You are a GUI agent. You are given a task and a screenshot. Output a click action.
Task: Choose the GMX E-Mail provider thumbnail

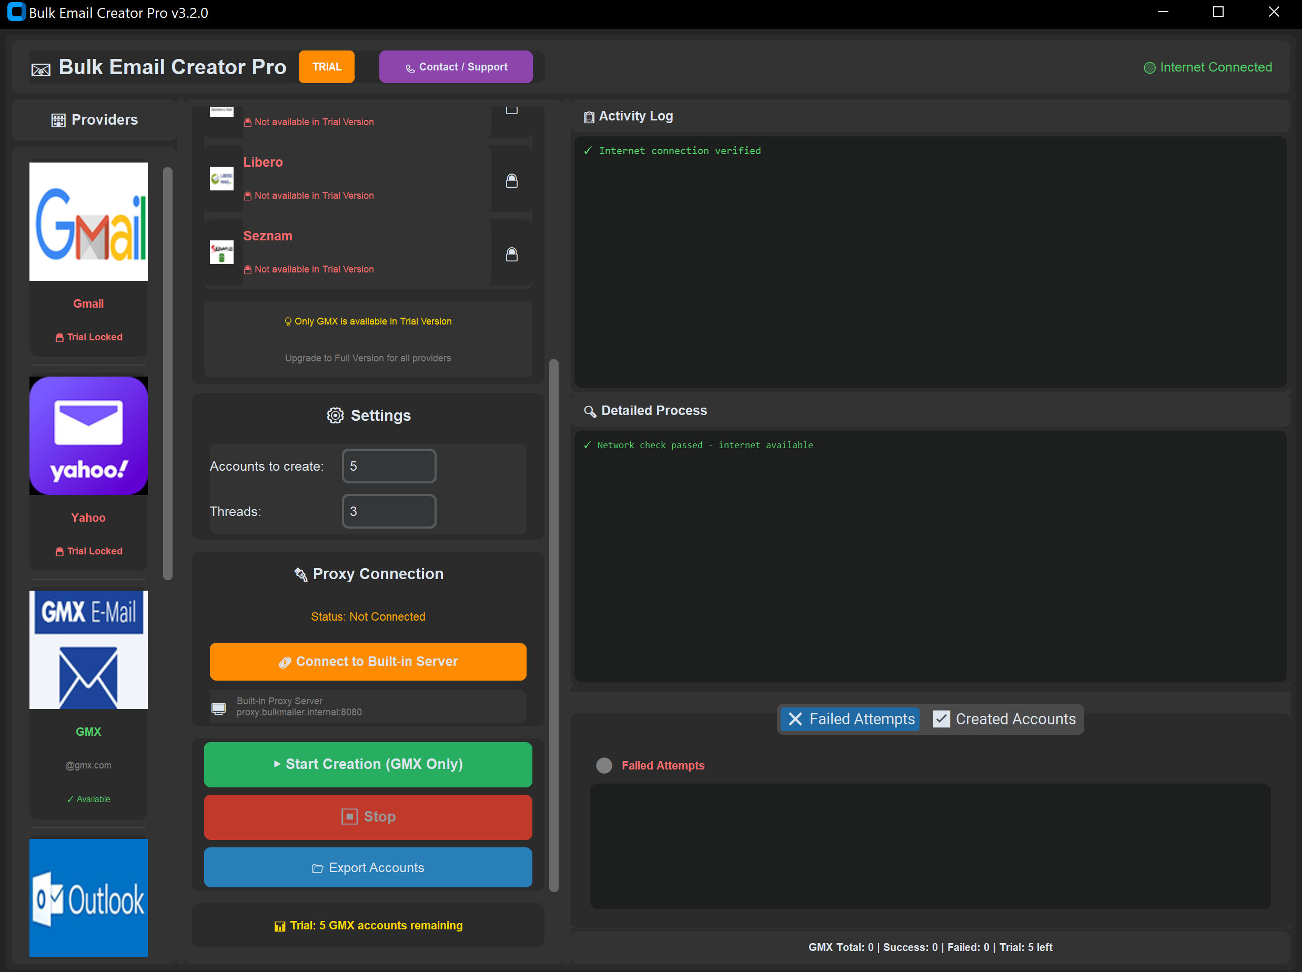tap(88, 650)
